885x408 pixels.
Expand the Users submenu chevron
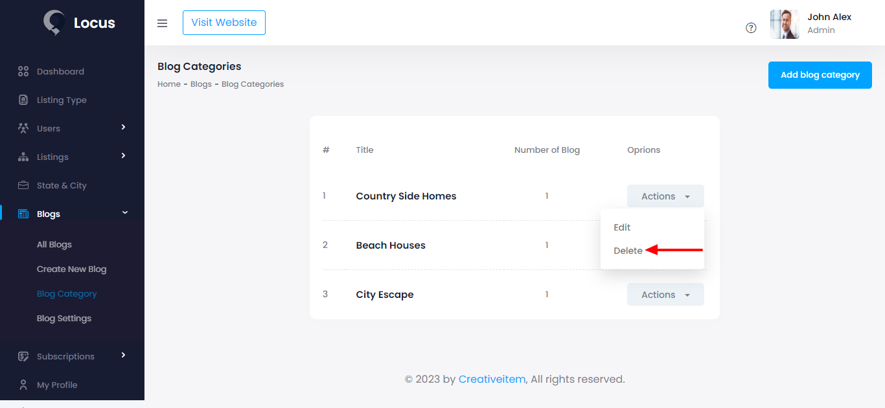click(x=123, y=128)
